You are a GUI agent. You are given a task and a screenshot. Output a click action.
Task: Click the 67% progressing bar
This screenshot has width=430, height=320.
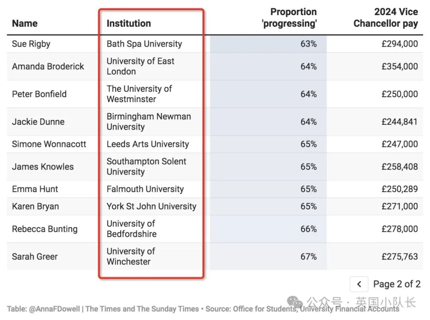[268, 256]
